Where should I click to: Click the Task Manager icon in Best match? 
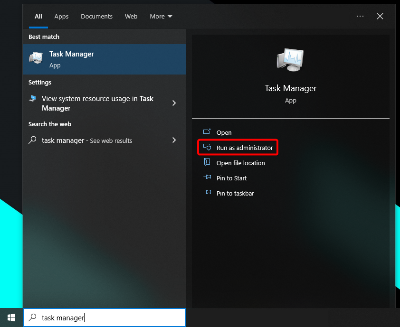coord(36,58)
